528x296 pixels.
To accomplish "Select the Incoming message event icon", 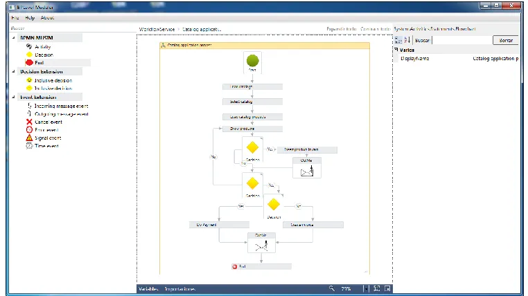I will (x=29, y=106).
